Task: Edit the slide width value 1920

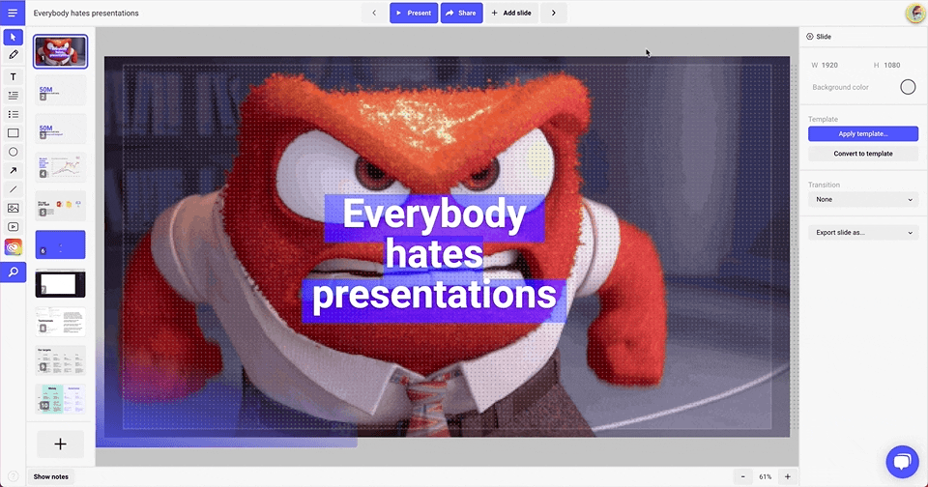Action: pyautogui.click(x=829, y=65)
